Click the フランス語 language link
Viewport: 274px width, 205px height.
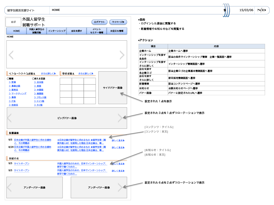point(41,97)
